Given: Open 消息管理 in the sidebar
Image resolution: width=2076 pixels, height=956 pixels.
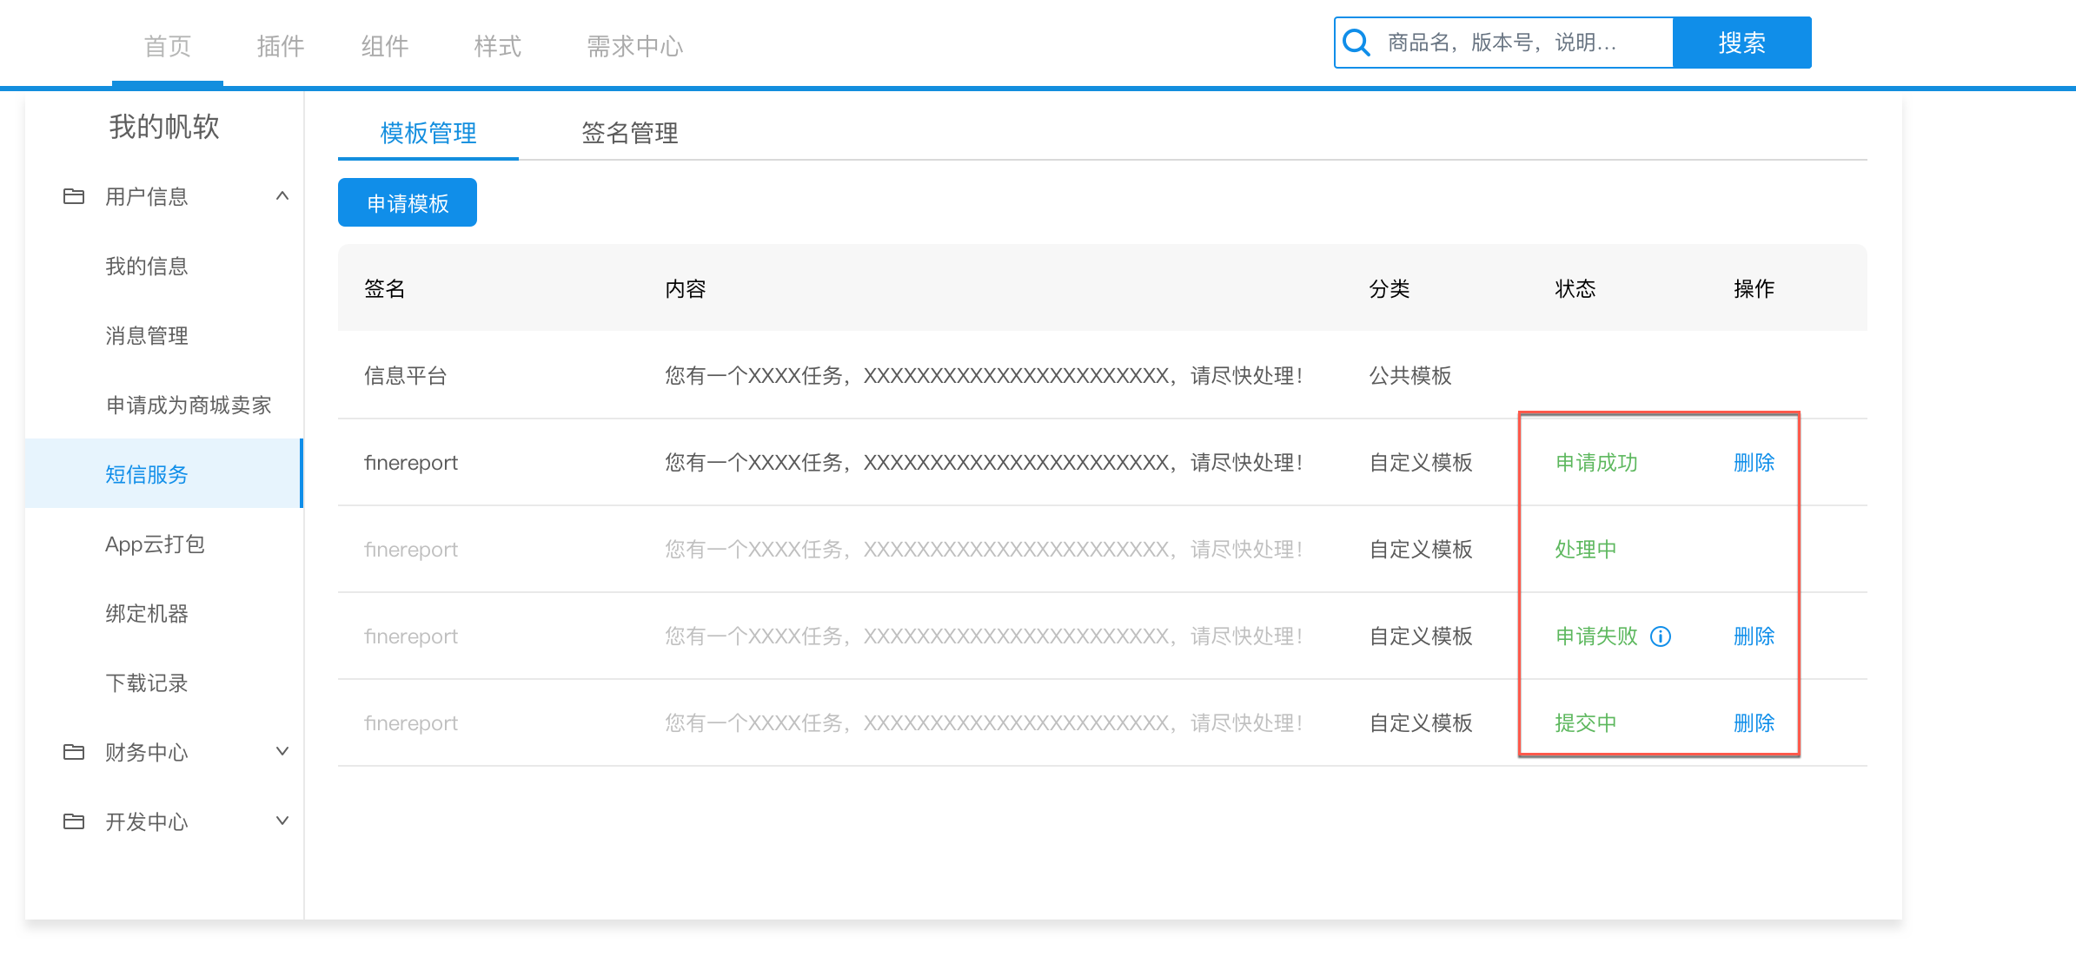Looking at the screenshot, I should tap(147, 336).
